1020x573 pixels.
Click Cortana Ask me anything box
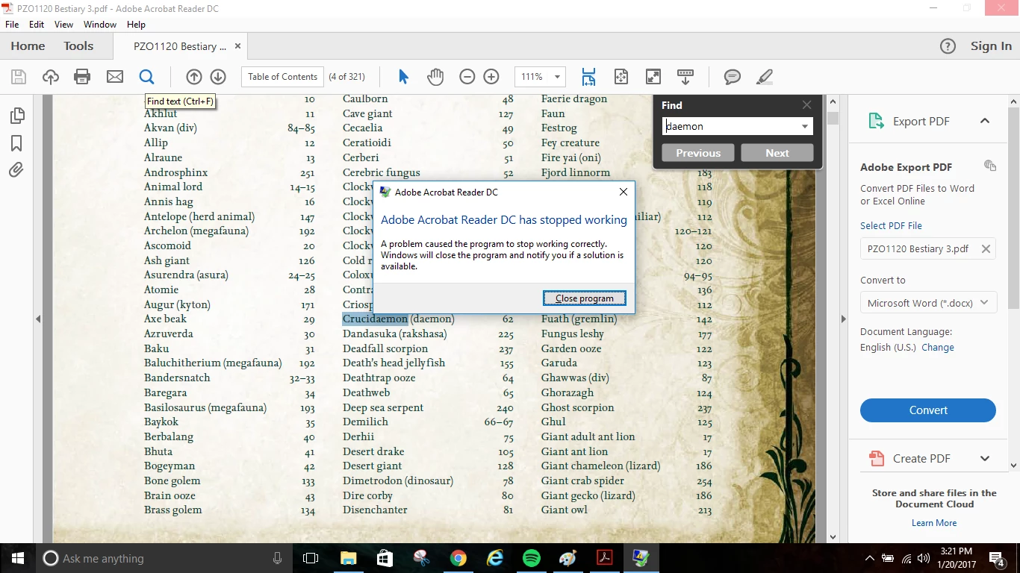(165, 558)
